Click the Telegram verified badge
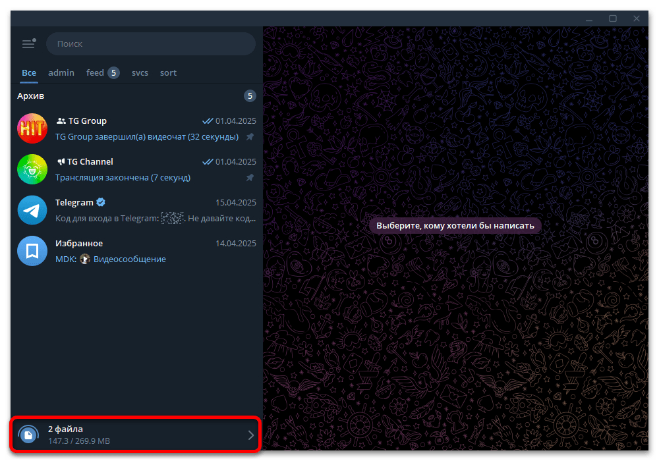This screenshot has width=659, height=461. pos(101,202)
